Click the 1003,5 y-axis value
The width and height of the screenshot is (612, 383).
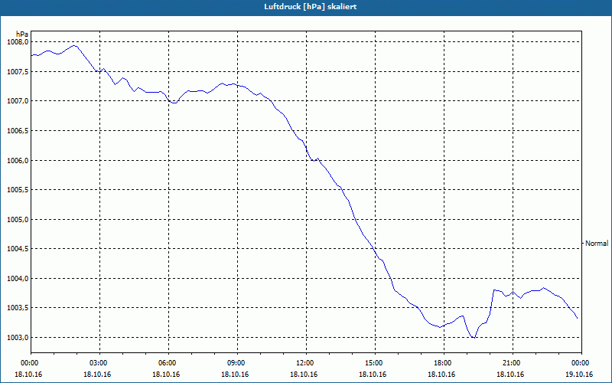18,308
